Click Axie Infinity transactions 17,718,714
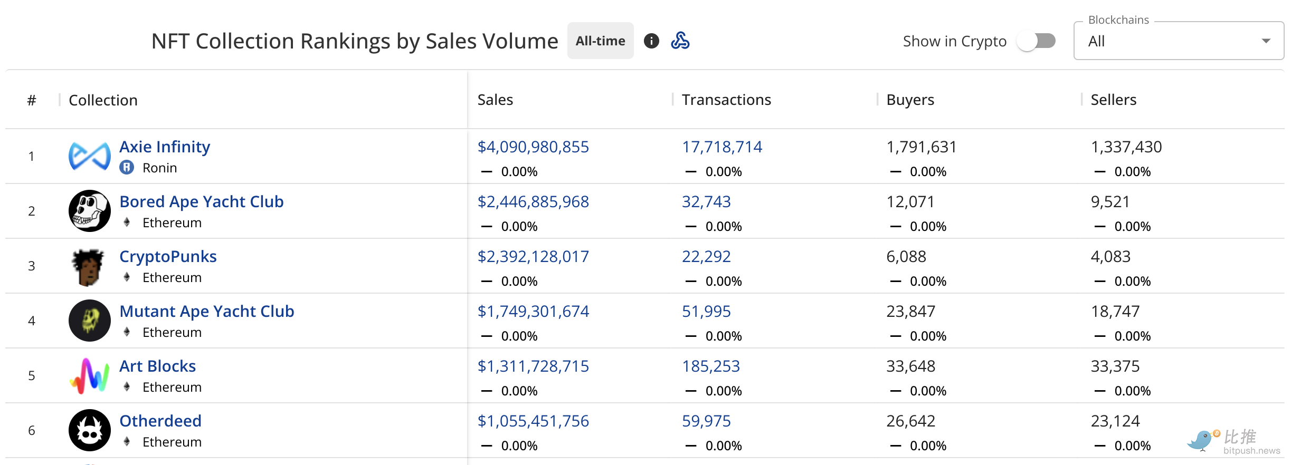Screen dimensions: 1291x465 (722, 147)
